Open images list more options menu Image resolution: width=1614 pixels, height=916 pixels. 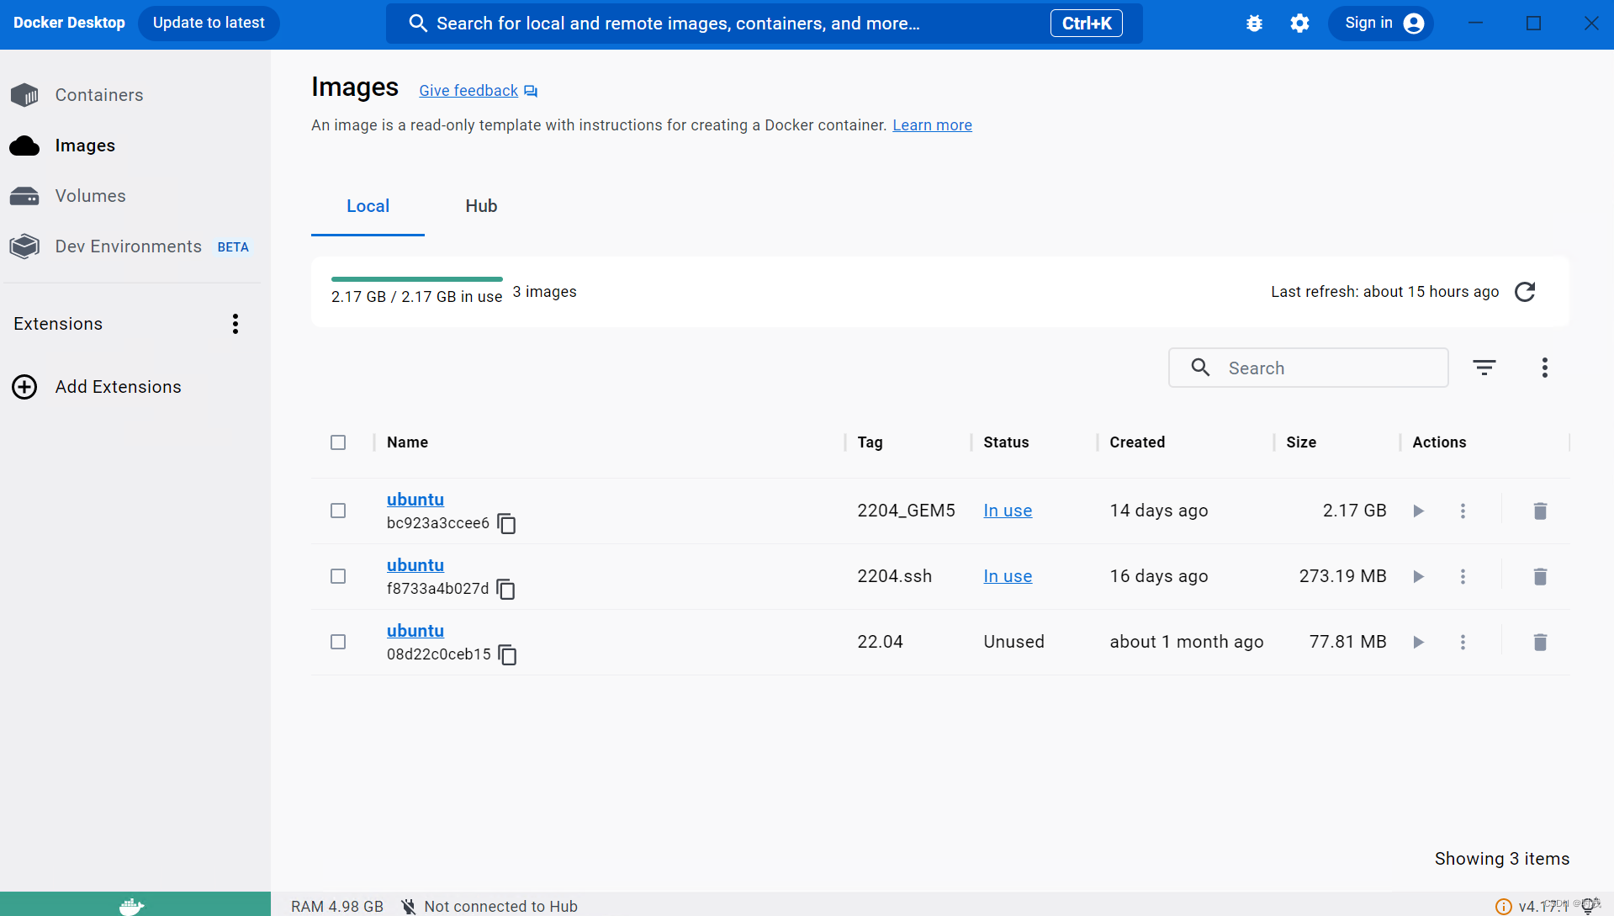(1545, 368)
